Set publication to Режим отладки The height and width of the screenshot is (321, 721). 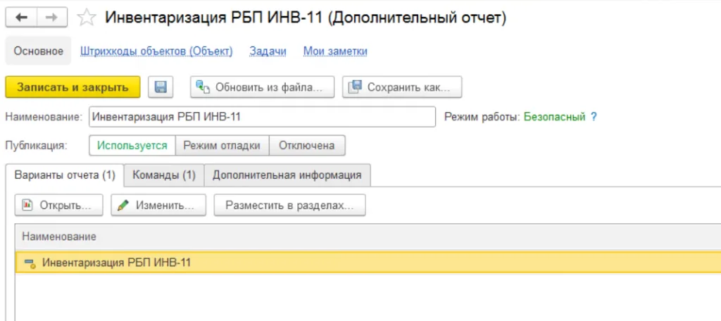pyautogui.click(x=222, y=146)
